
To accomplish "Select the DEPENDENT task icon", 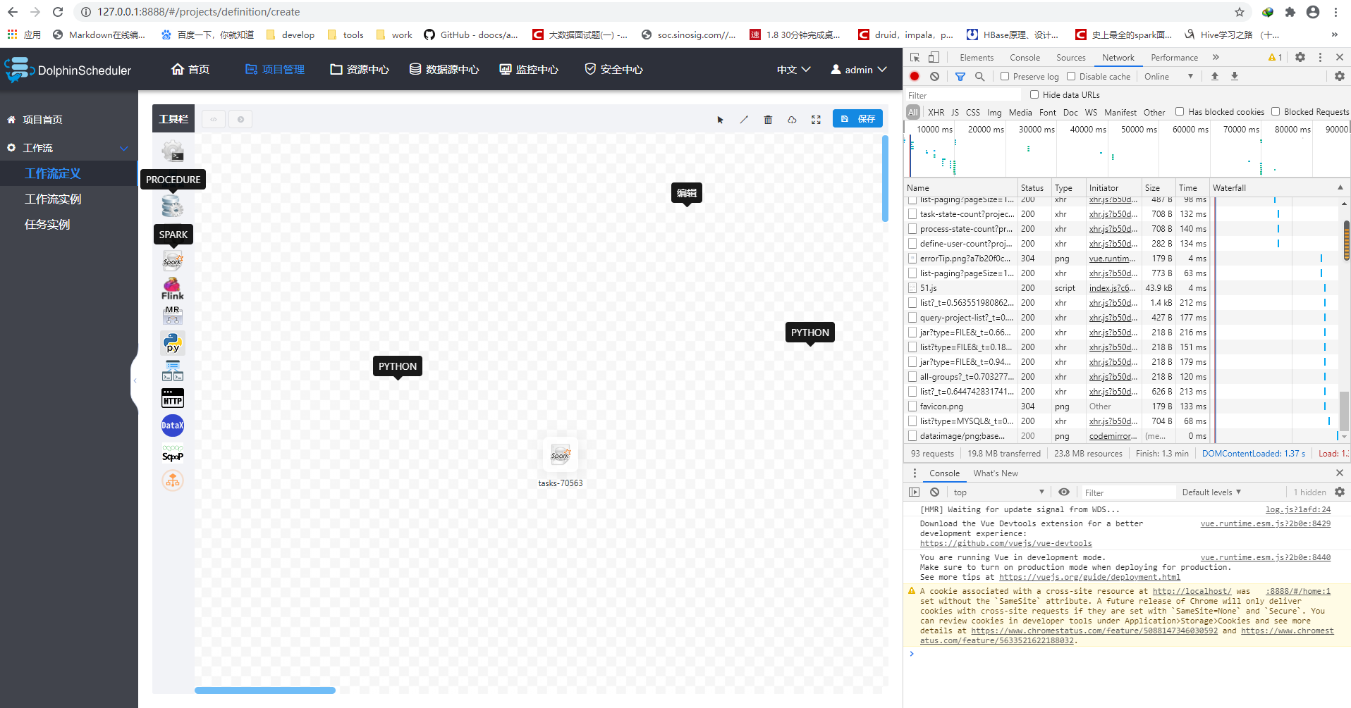I will point(173,371).
